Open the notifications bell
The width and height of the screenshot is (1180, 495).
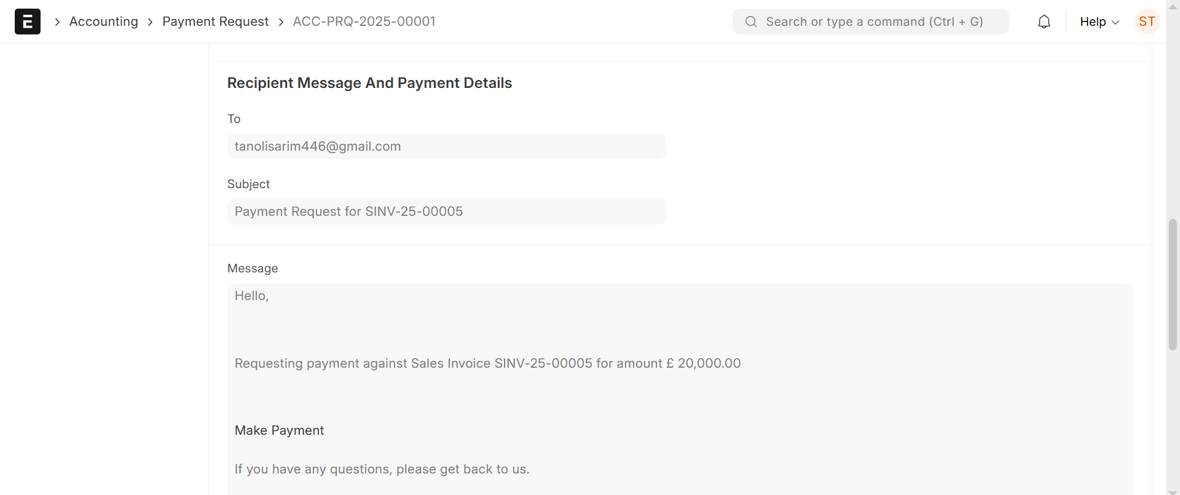(x=1044, y=22)
